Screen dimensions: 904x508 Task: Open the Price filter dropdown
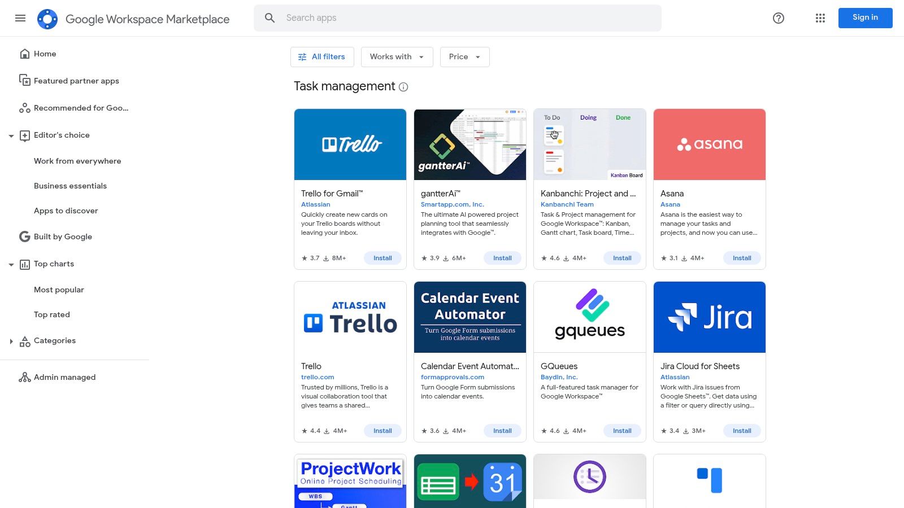click(x=464, y=56)
